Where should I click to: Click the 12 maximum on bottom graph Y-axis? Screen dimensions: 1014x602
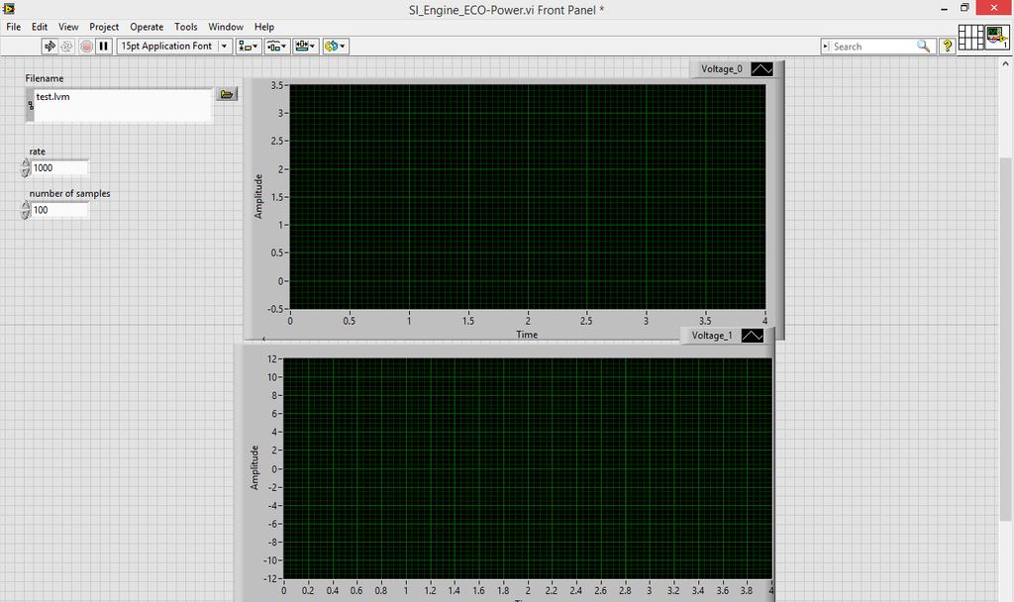click(271, 358)
